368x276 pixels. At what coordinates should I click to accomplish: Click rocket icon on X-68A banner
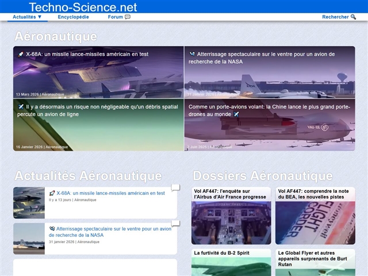[21, 54]
